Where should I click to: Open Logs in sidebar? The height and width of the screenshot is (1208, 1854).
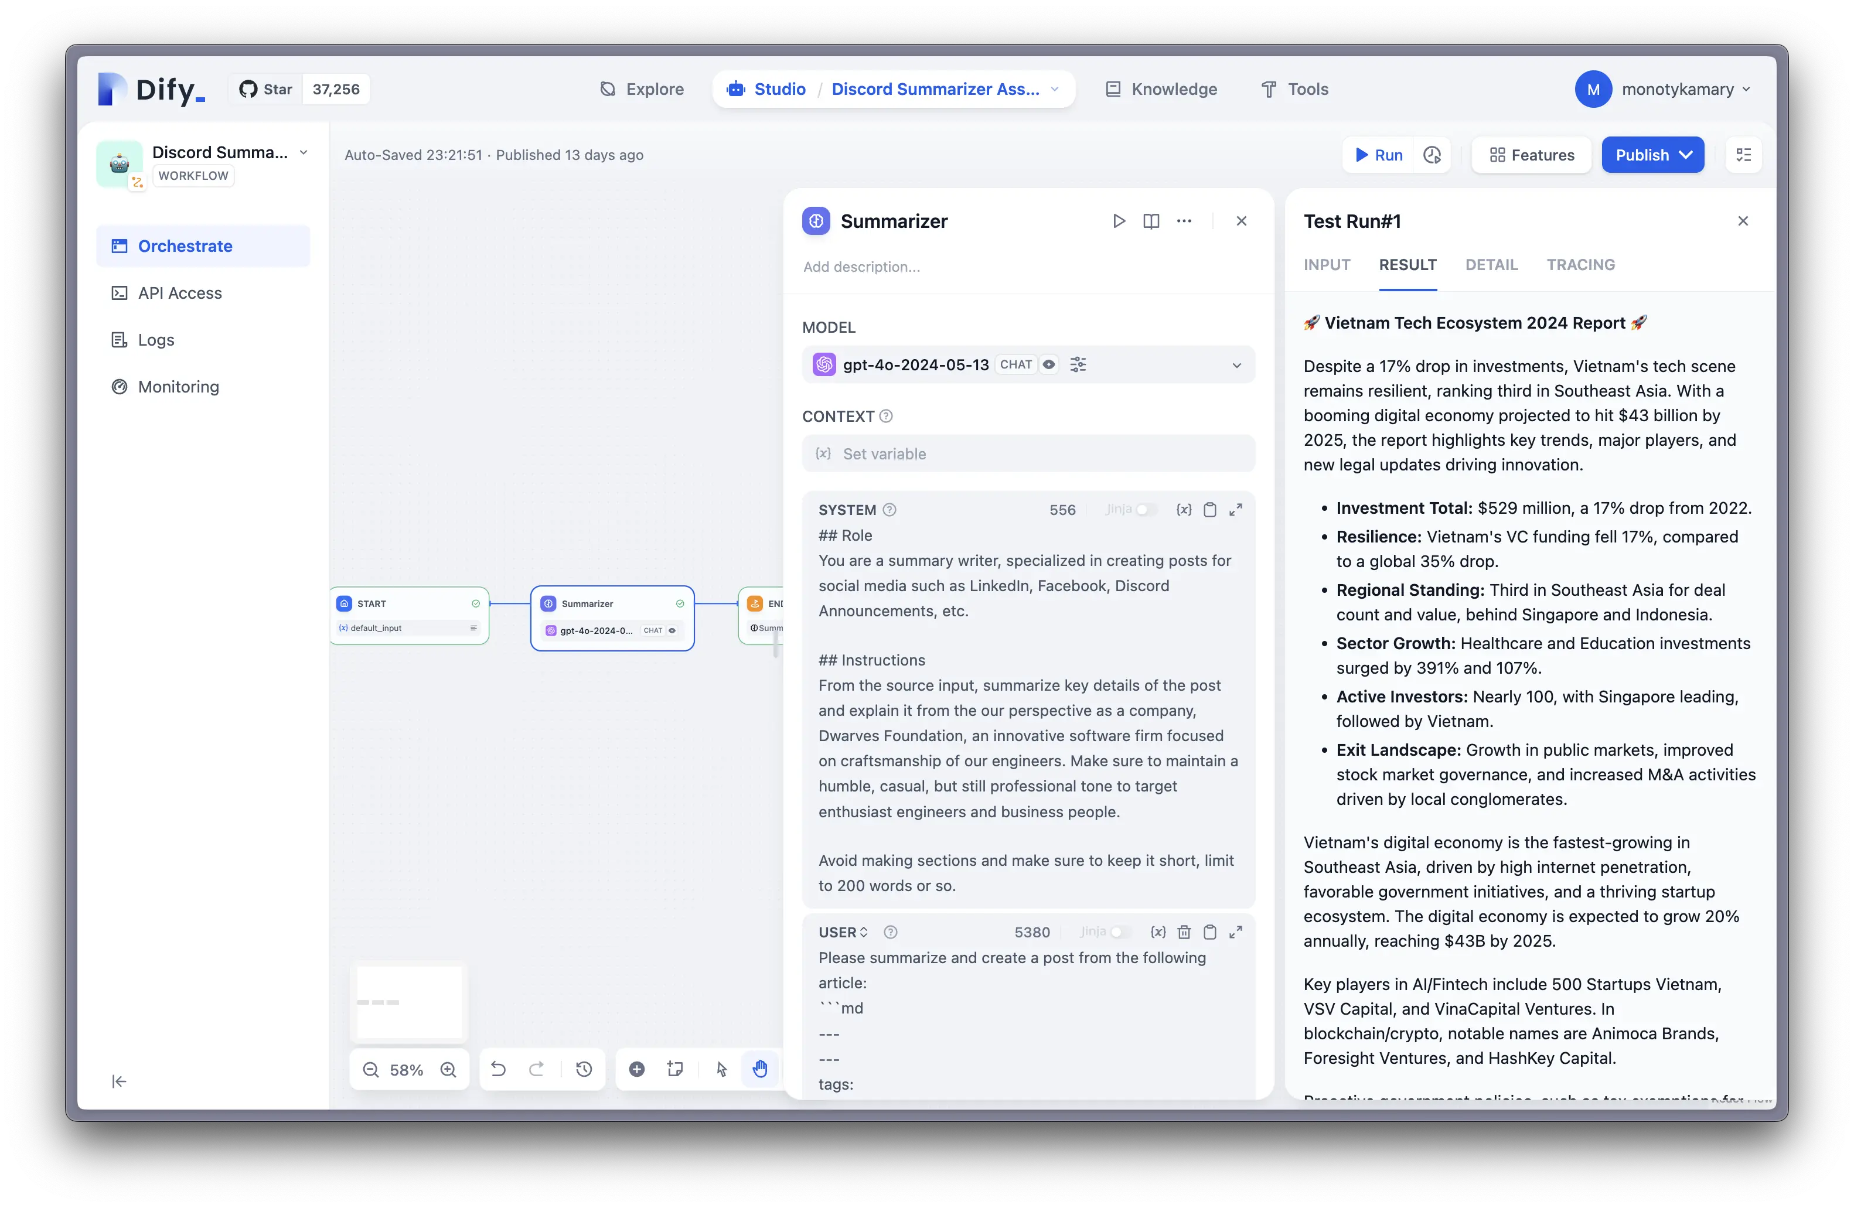(203, 340)
